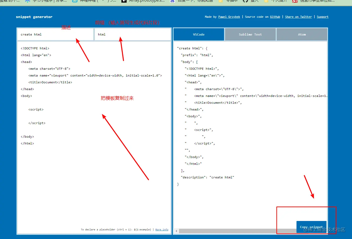Click the viewport meta line in the left editor
Viewport: 352px width, 239px height.
point(95,75)
